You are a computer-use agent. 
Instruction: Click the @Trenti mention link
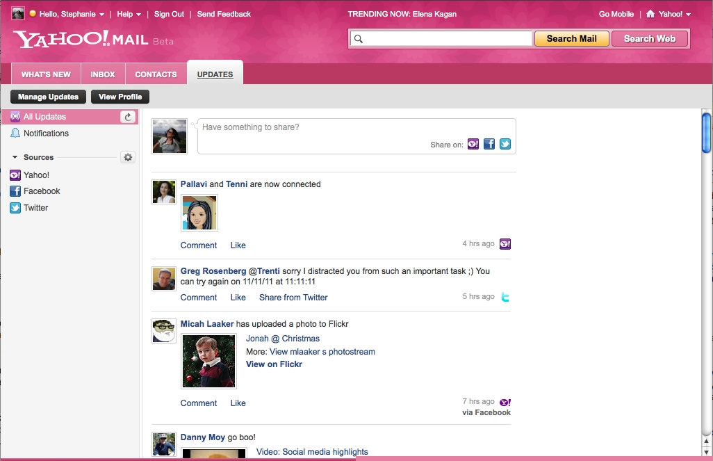coord(264,271)
